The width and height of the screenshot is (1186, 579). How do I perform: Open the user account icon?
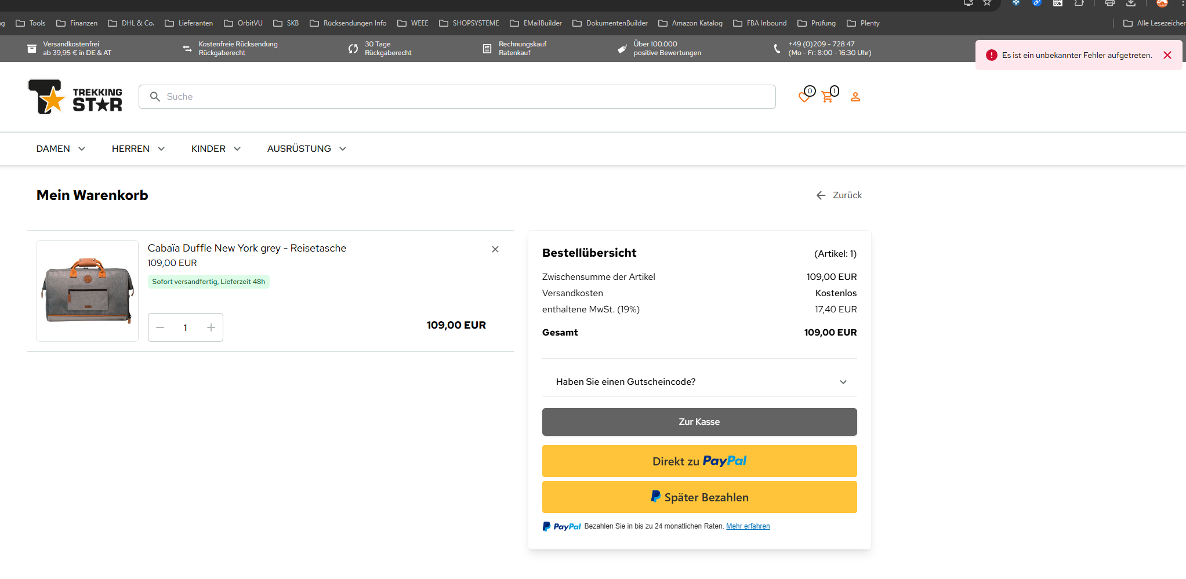pyautogui.click(x=855, y=97)
